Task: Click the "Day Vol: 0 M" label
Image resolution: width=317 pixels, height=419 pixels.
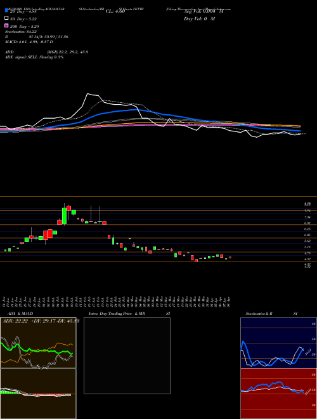Action: pos(199,19)
